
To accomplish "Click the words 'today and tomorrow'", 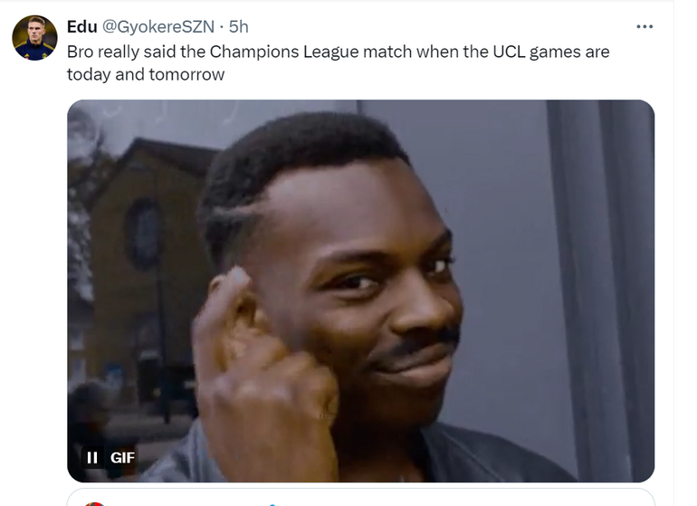I will click(146, 74).
